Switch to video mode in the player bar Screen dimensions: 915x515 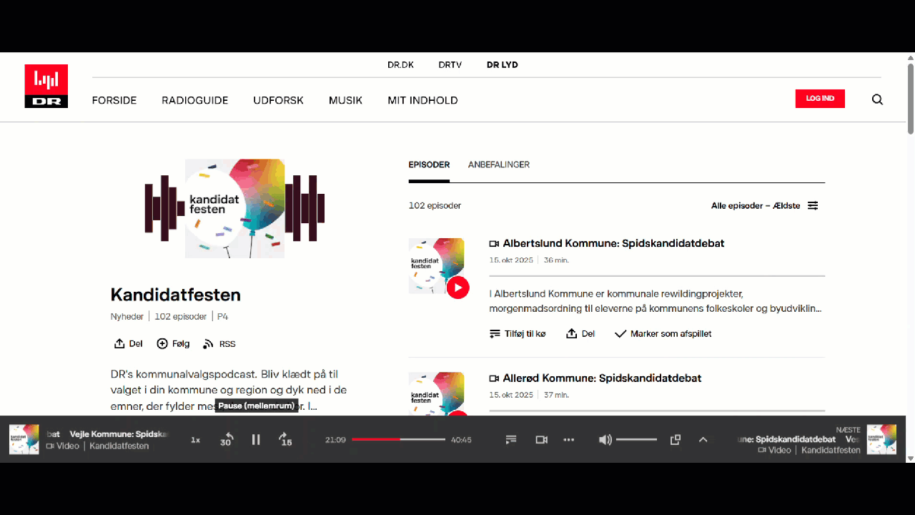tap(541, 440)
